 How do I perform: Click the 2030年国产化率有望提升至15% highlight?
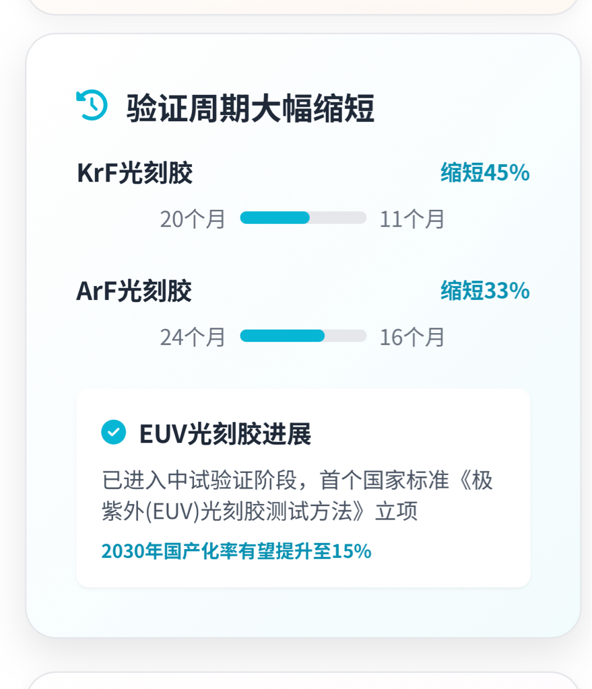[x=236, y=551]
